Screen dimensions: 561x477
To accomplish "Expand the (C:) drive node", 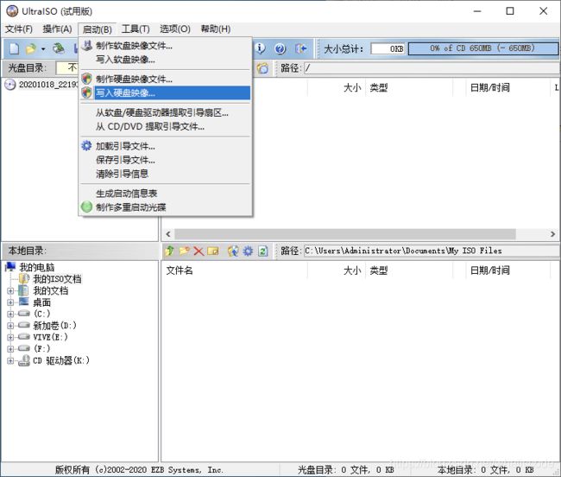I will click(x=10, y=314).
